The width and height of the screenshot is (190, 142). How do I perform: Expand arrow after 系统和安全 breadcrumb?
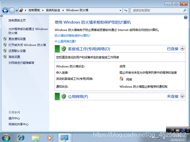(63, 10)
